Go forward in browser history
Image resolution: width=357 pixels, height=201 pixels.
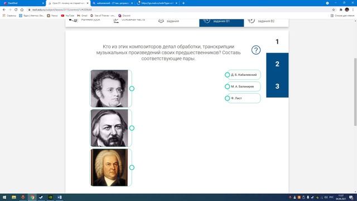[x=10, y=10]
